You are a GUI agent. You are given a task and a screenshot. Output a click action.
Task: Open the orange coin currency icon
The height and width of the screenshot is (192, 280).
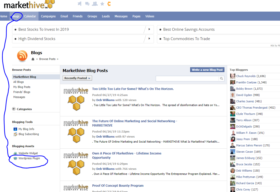[109, 4]
